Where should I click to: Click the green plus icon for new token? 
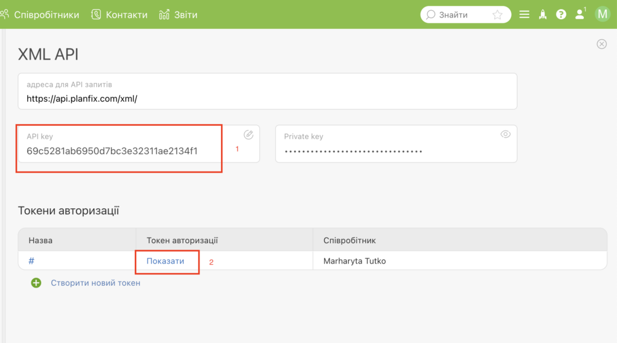coord(36,283)
